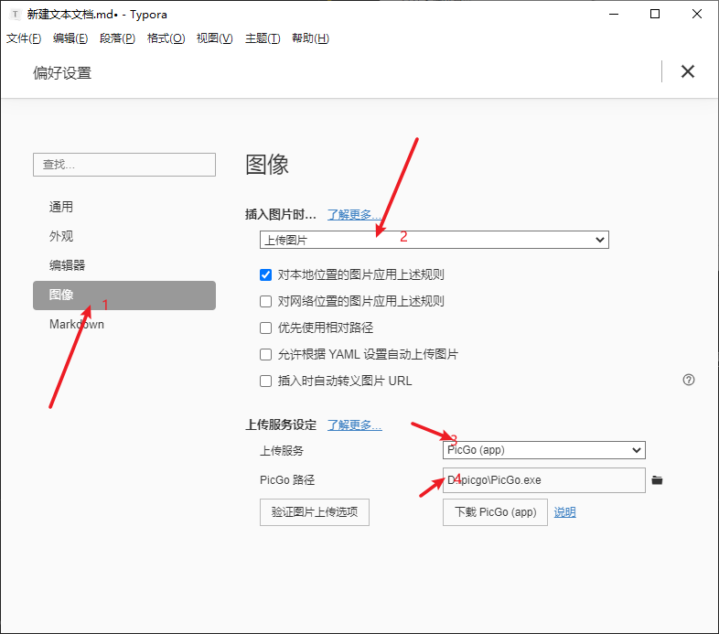Click the folder browse icon for PicGo path
The height and width of the screenshot is (634, 719).
[x=657, y=480]
